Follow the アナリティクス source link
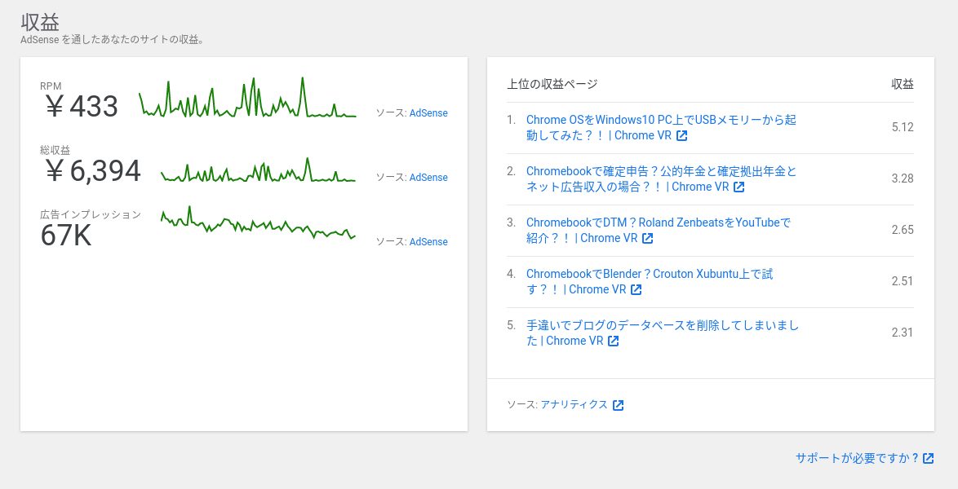 (x=574, y=405)
